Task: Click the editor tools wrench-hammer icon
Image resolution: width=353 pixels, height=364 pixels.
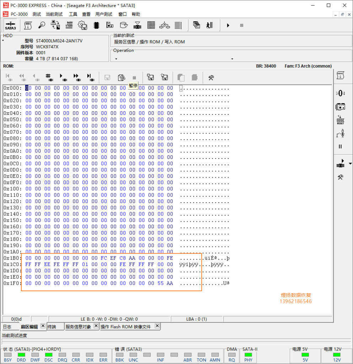Action: click(x=211, y=77)
